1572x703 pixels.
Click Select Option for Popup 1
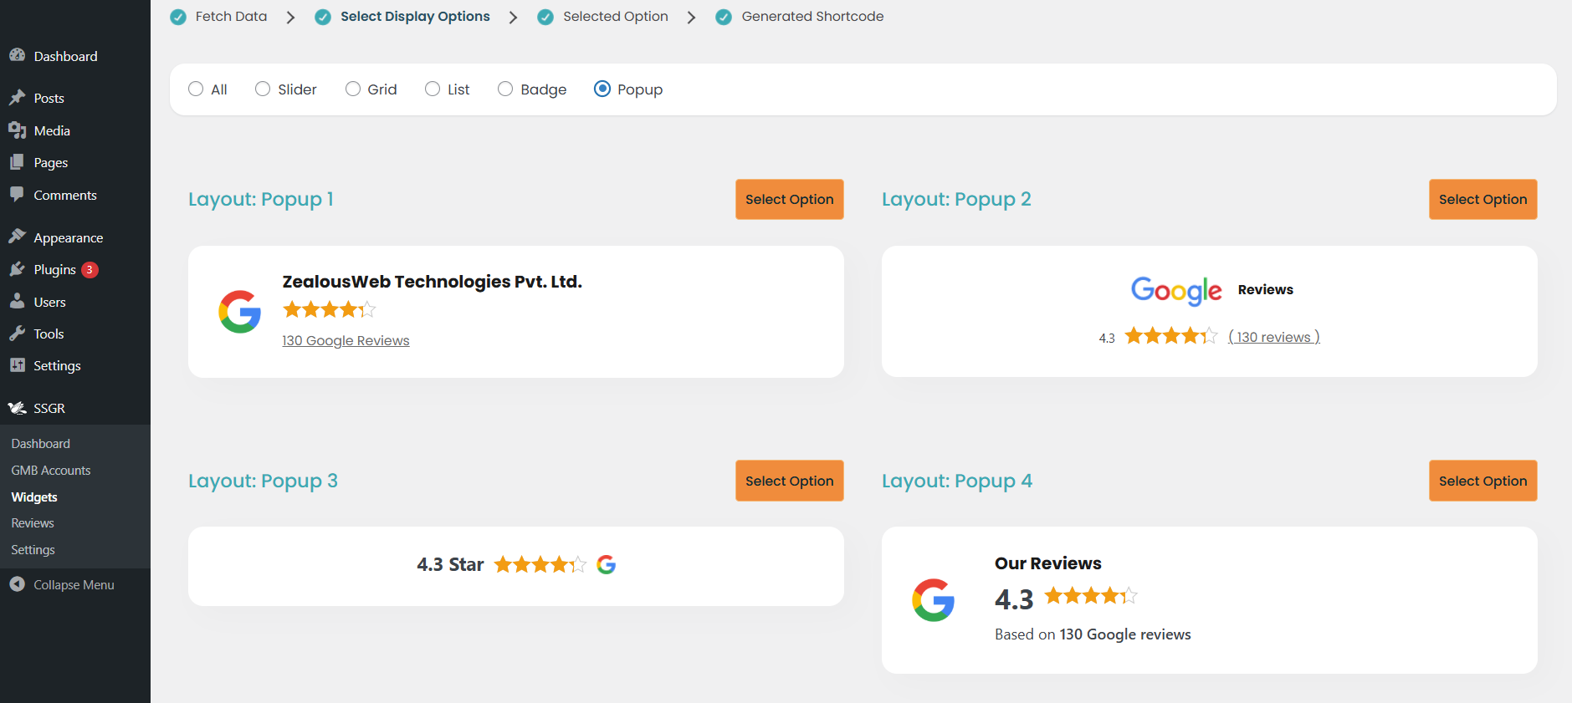tap(789, 200)
